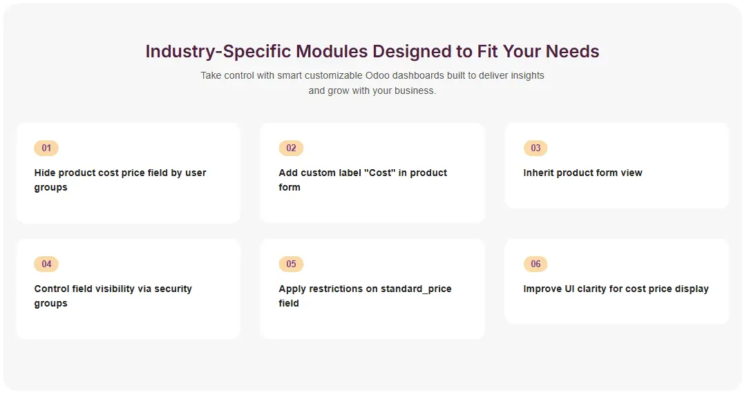Select the 03 number badge
The width and height of the screenshot is (749, 397).
(x=535, y=148)
